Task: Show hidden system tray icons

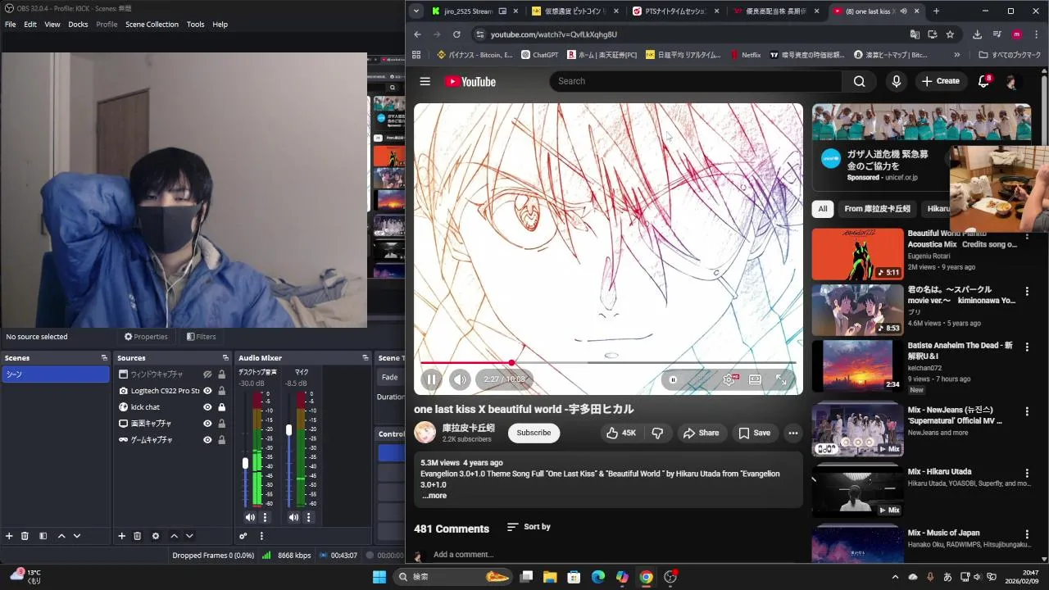Action: (x=895, y=577)
